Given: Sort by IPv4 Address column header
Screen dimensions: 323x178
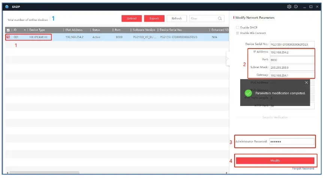Looking at the screenshot, I should pyautogui.click(x=74, y=30).
